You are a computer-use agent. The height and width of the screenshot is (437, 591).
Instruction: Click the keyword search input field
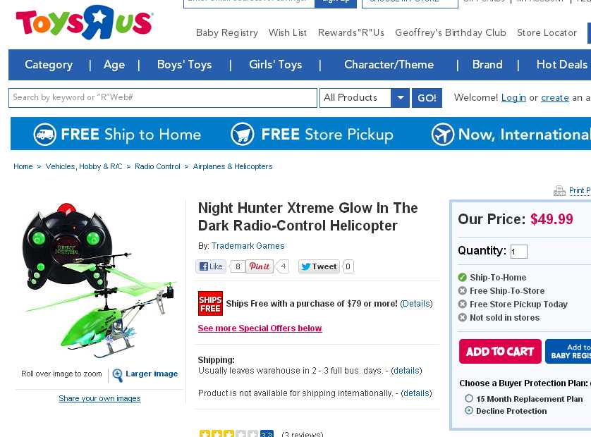point(163,98)
